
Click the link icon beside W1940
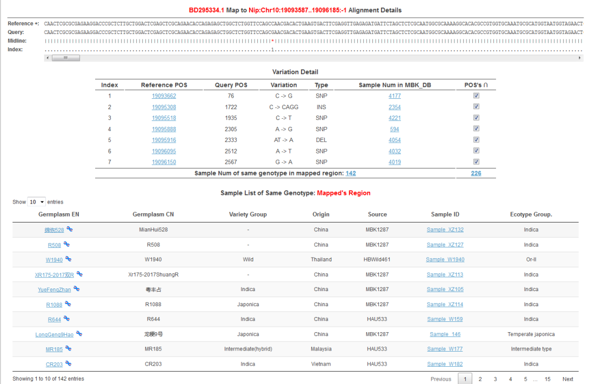(68, 259)
